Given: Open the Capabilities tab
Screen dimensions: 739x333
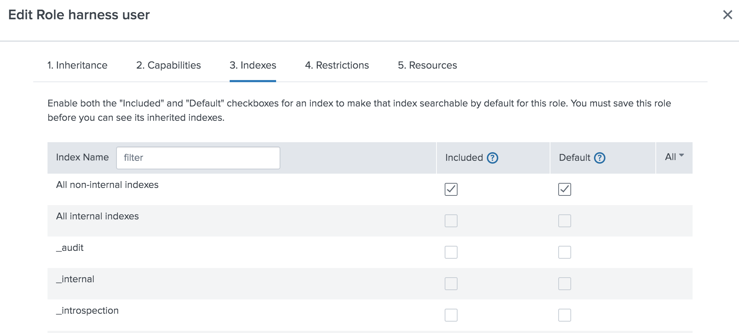Looking at the screenshot, I should pos(168,65).
